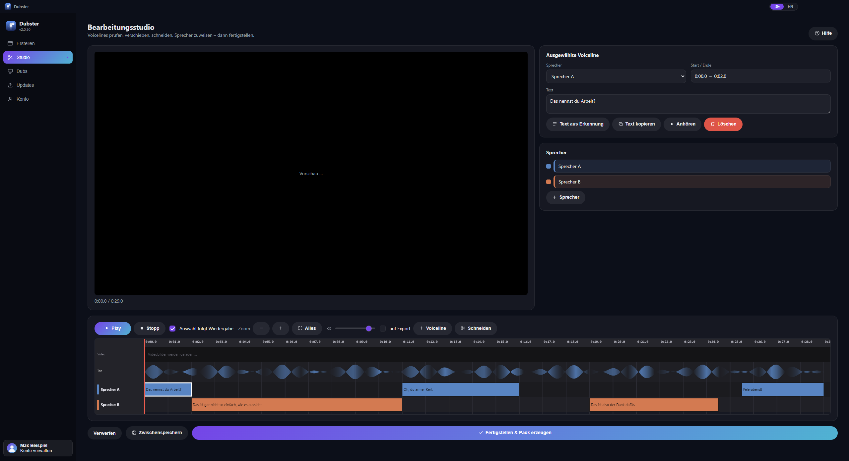Click the Start / Ende time field
This screenshot has height=461, width=849.
pos(760,76)
